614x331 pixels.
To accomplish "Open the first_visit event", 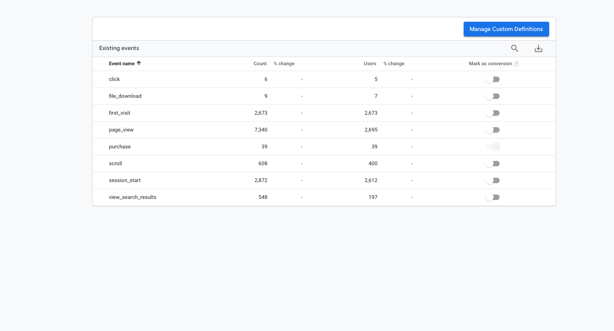I will coord(119,113).
